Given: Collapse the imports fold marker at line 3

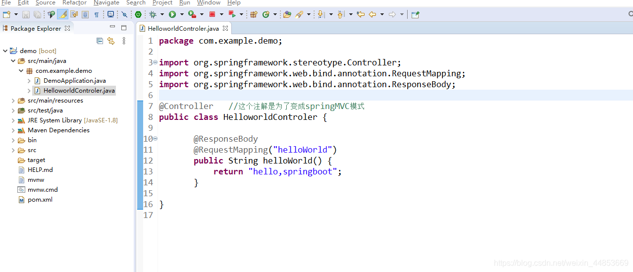Looking at the screenshot, I should click(x=155, y=62).
